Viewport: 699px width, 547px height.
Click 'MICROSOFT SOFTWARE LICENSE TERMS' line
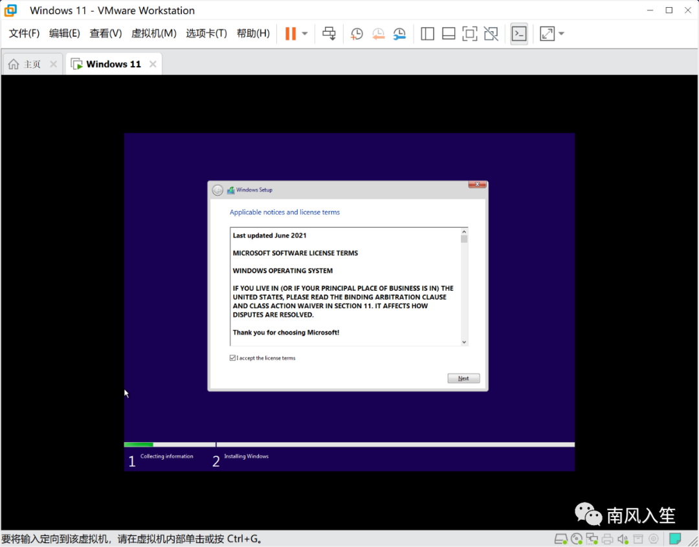point(295,252)
